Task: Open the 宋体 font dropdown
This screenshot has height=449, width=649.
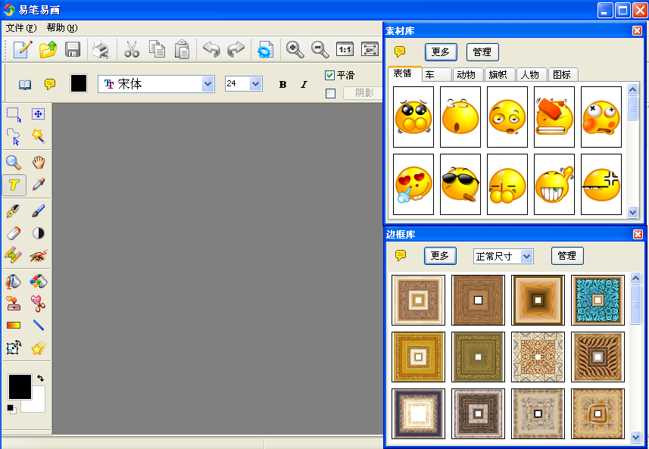Action: [208, 84]
